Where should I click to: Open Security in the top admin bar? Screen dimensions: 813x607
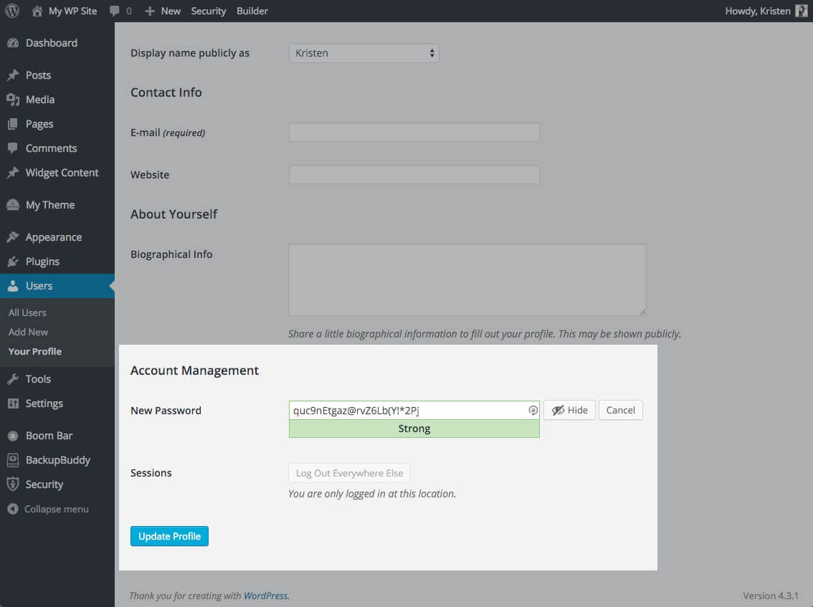click(209, 11)
